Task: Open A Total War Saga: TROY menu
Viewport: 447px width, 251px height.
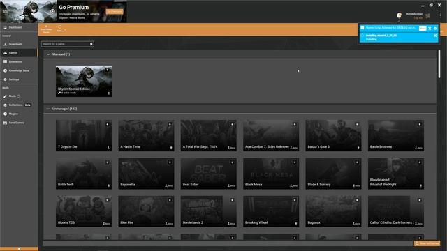Action: click(233, 124)
